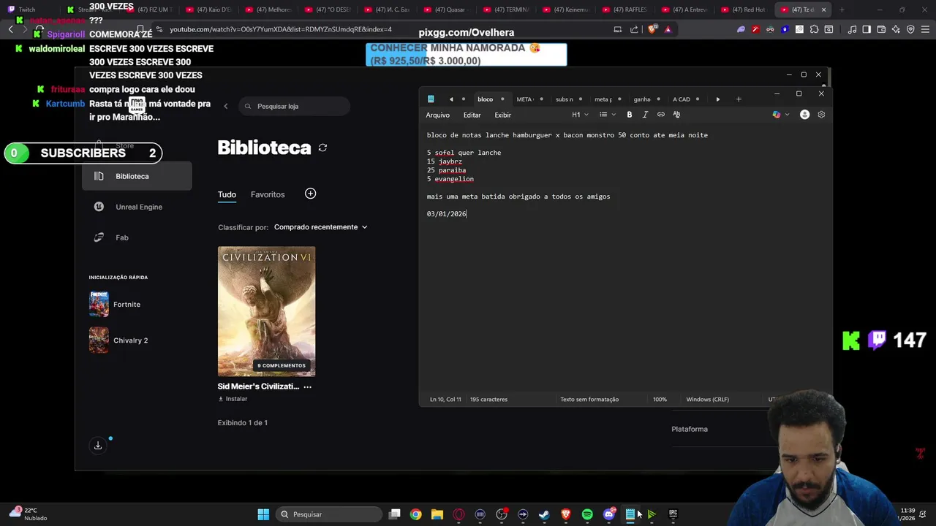Image resolution: width=936 pixels, height=526 pixels.
Task: Open Biblioteca in Epic sidebar
Action: click(x=137, y=176)
